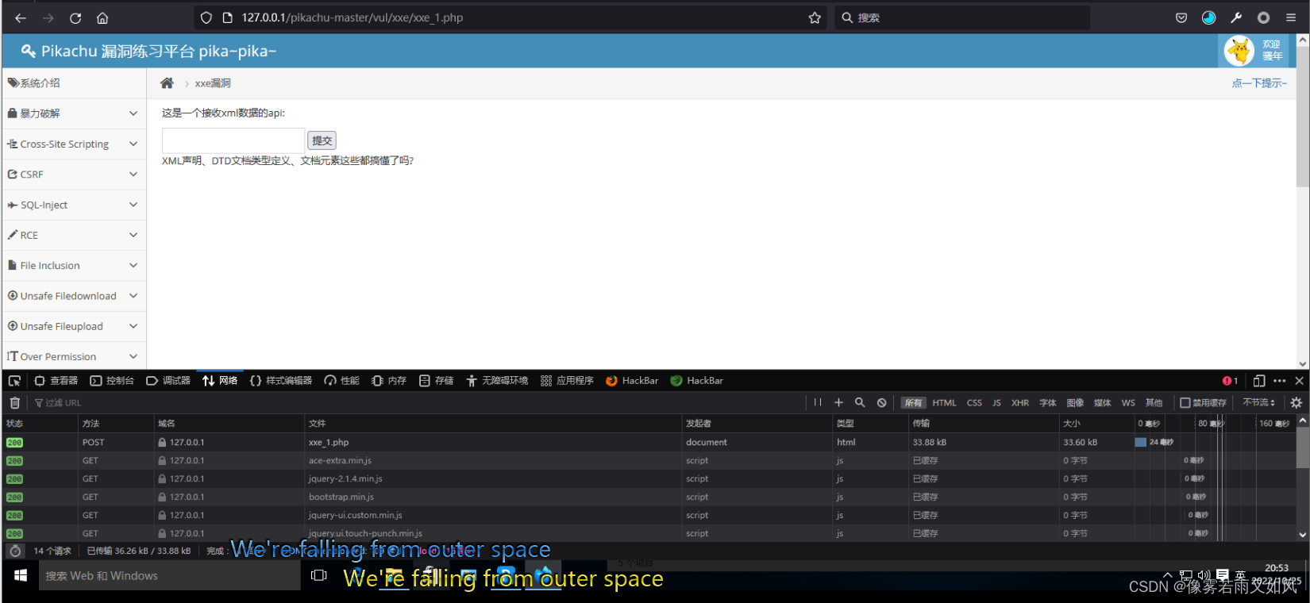Select the POST xxe_1.php request row
Viewport: 1310px width, 603px height.
click(x=647, y=443)
